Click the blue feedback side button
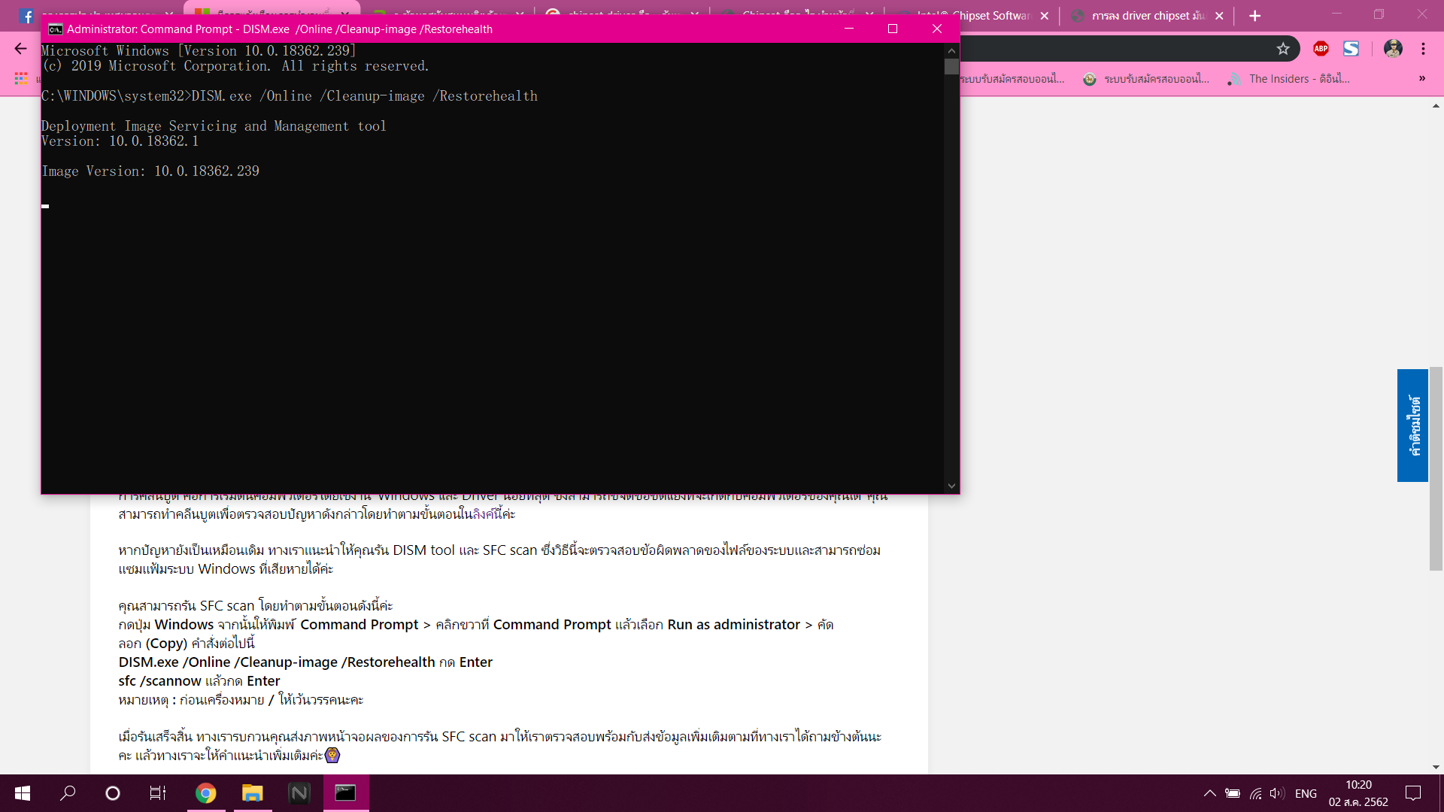 1412,426
